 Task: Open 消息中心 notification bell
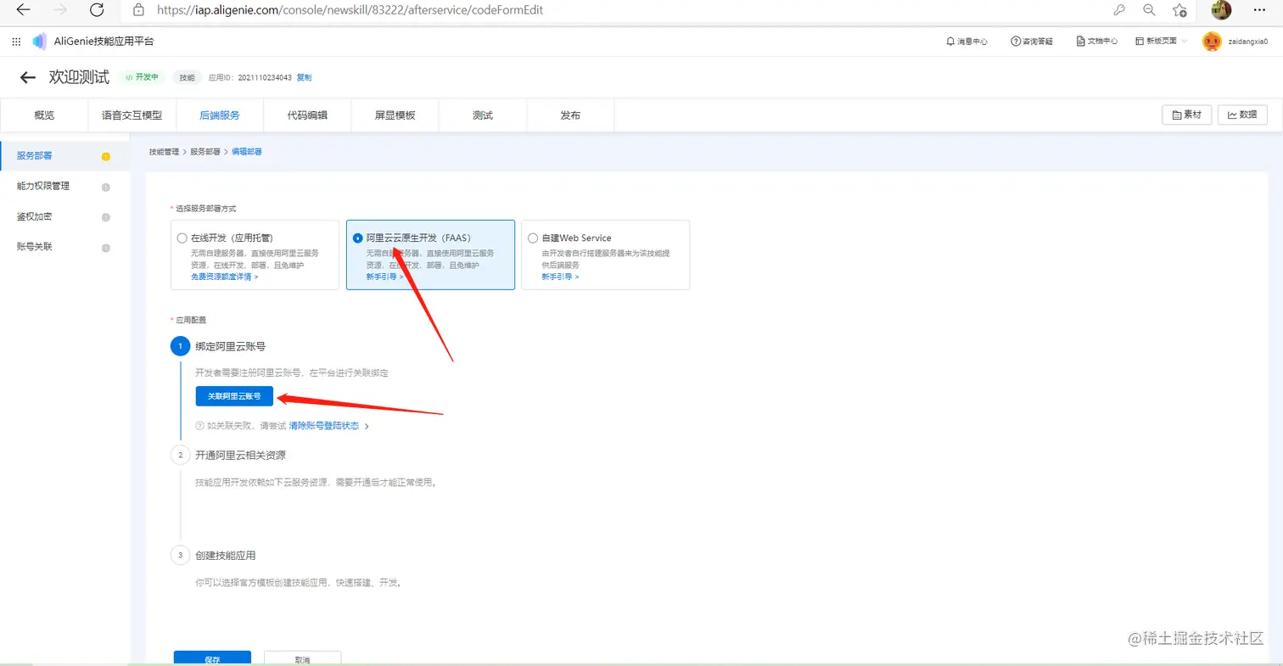tap(966, 42)
